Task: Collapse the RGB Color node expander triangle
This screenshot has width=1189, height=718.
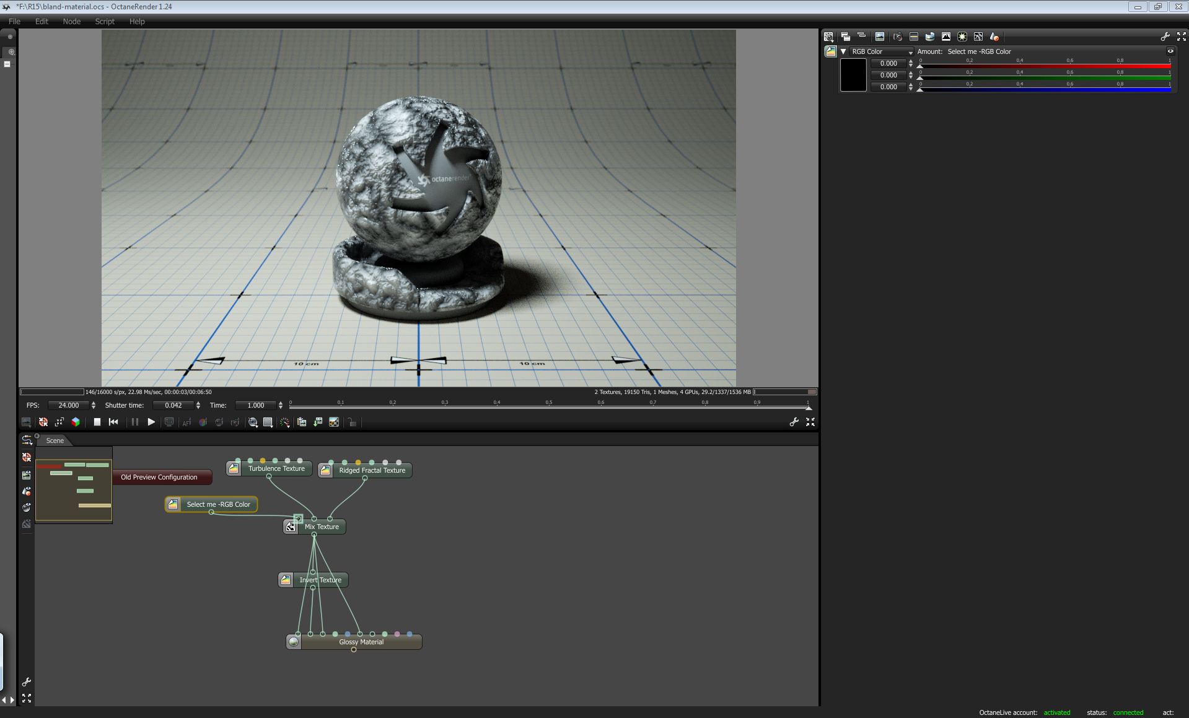Action: pos(843,51)
